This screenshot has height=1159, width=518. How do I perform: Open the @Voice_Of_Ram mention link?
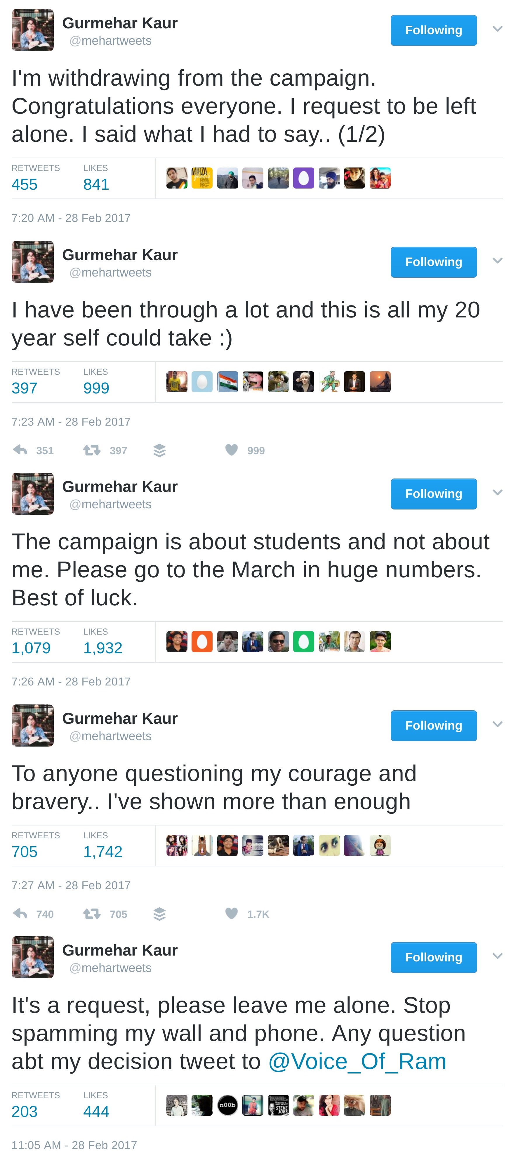(357, 1061)
